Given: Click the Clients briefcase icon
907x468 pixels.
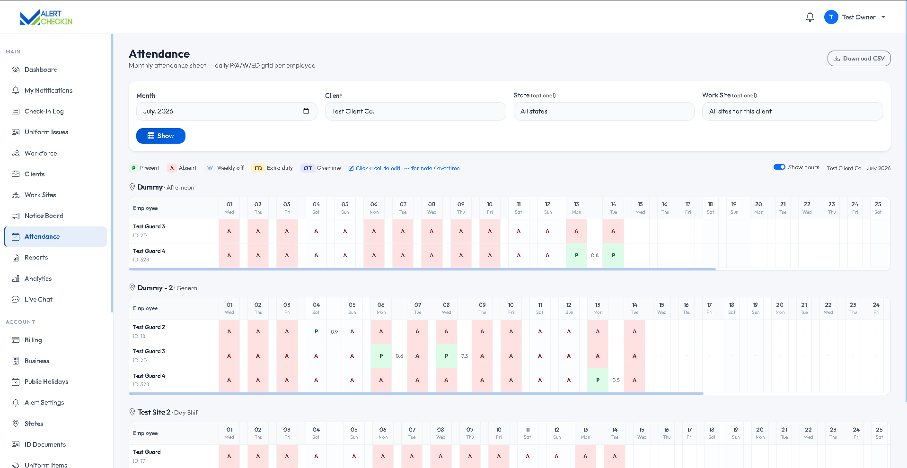Looking at the screenshot, I should (x=16, y=174).
